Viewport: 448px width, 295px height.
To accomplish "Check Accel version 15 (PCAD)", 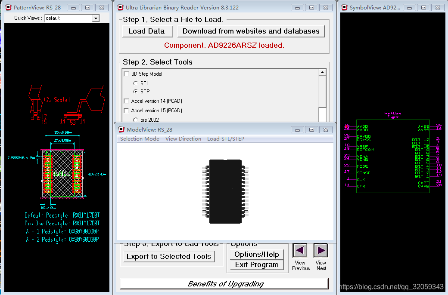I will (x=126, y=111).
